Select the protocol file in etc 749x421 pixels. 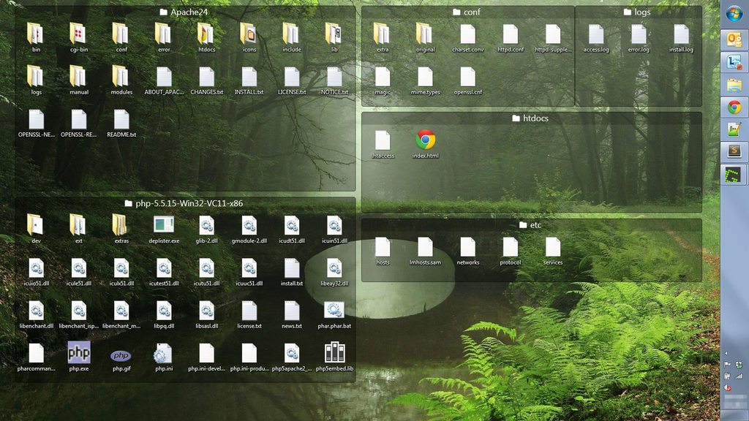click(510, 251)
